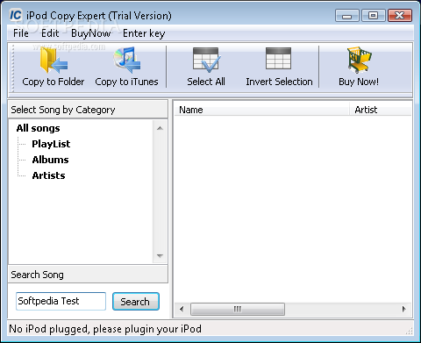Select All songs in category tree
Viewport: 421px width, 343px height.
(x=38, y=128)
